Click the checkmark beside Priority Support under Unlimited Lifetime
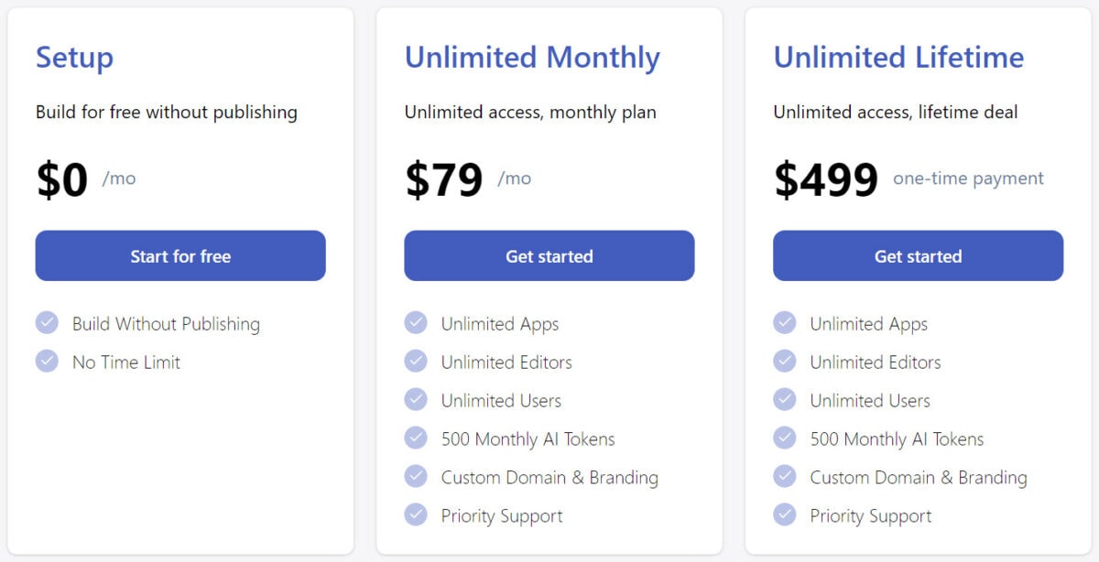This screenshot has width=1099, height=562. tap(785, 515)
